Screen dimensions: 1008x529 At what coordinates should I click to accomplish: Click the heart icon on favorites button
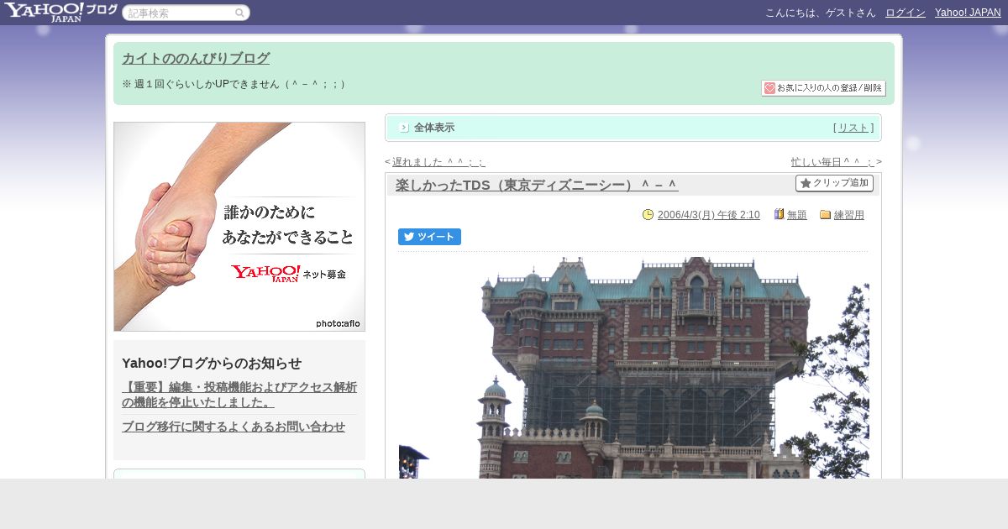[769, 88]
